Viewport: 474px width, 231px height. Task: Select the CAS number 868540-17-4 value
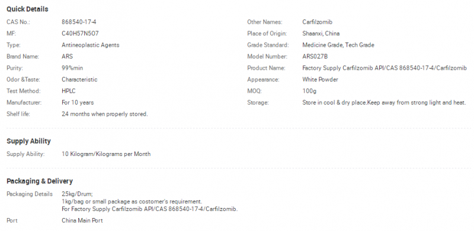(x=79, y=22)
